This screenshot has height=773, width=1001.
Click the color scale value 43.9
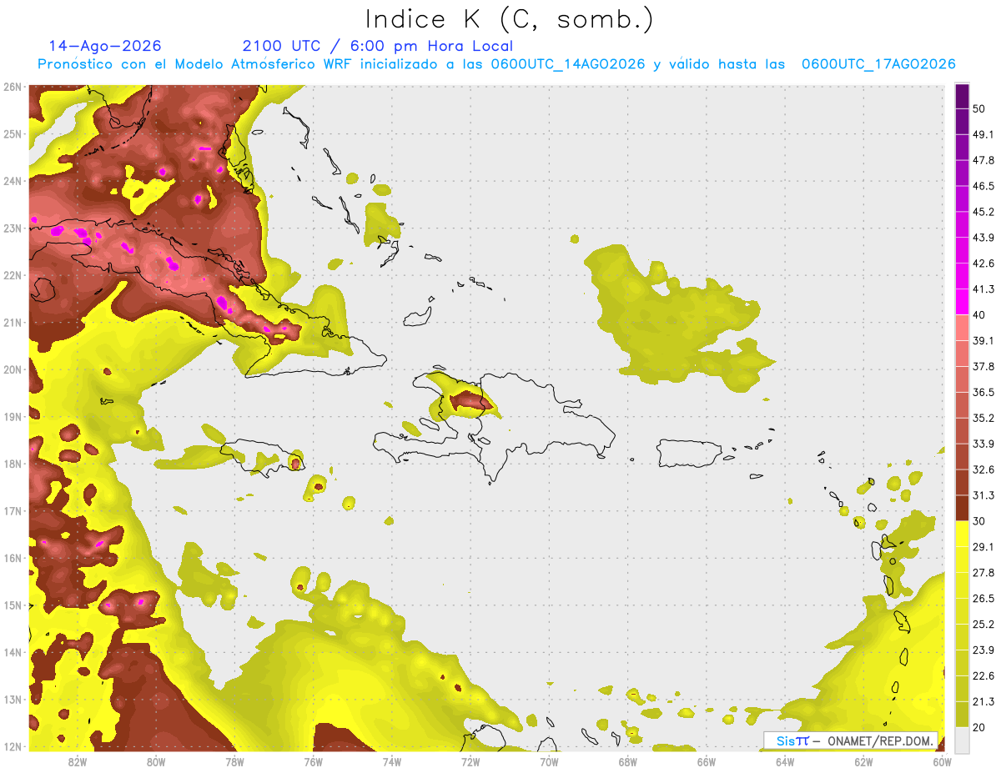click(x=983, y=238)
